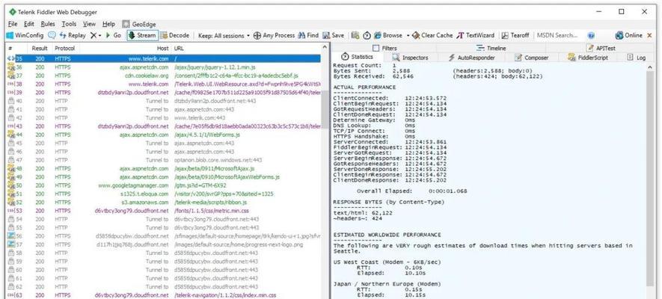Toggle Stream mode
The image size is (662, 299).
click(x=142, y=35)
